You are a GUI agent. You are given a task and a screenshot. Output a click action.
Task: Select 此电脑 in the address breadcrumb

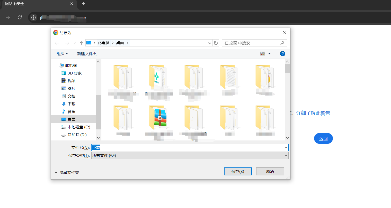point(103,43)
